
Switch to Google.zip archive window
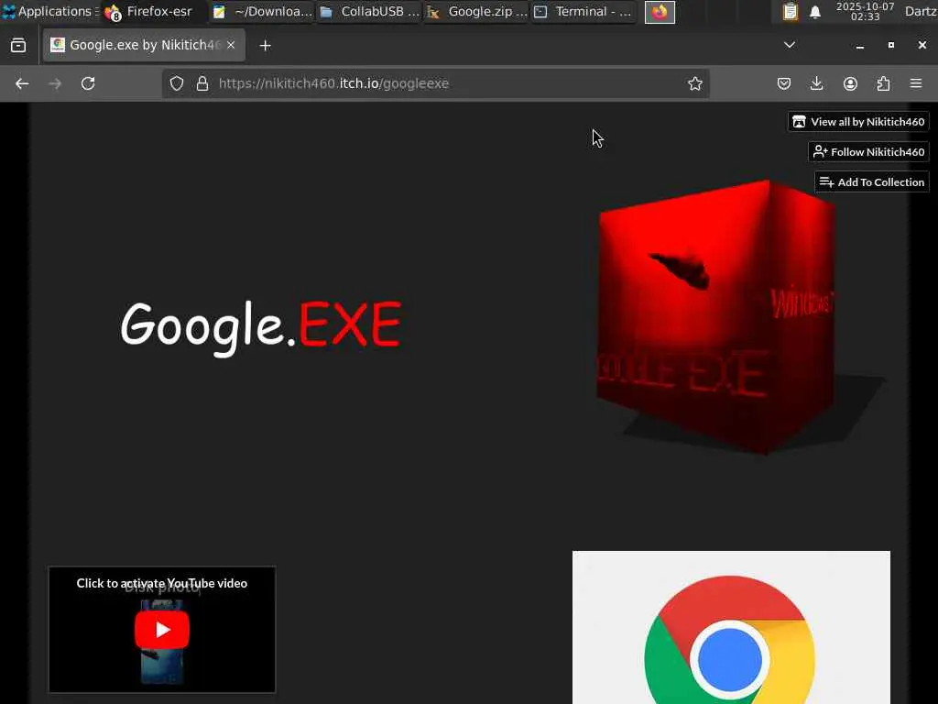476,12
